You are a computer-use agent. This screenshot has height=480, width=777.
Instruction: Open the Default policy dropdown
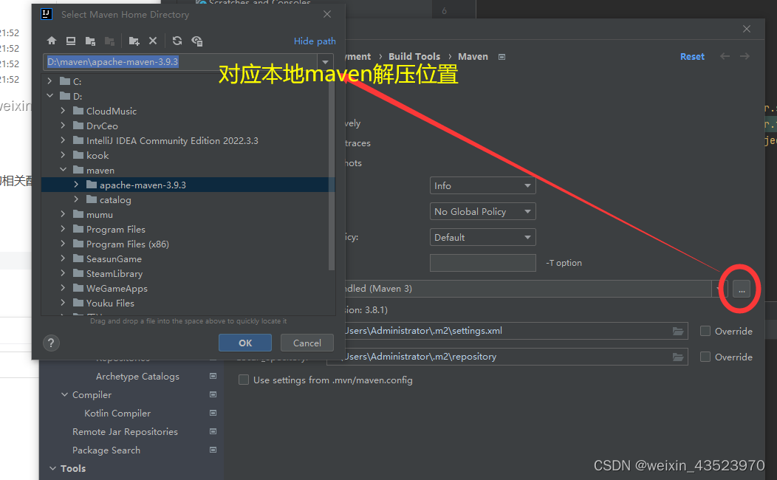(482, 237)
